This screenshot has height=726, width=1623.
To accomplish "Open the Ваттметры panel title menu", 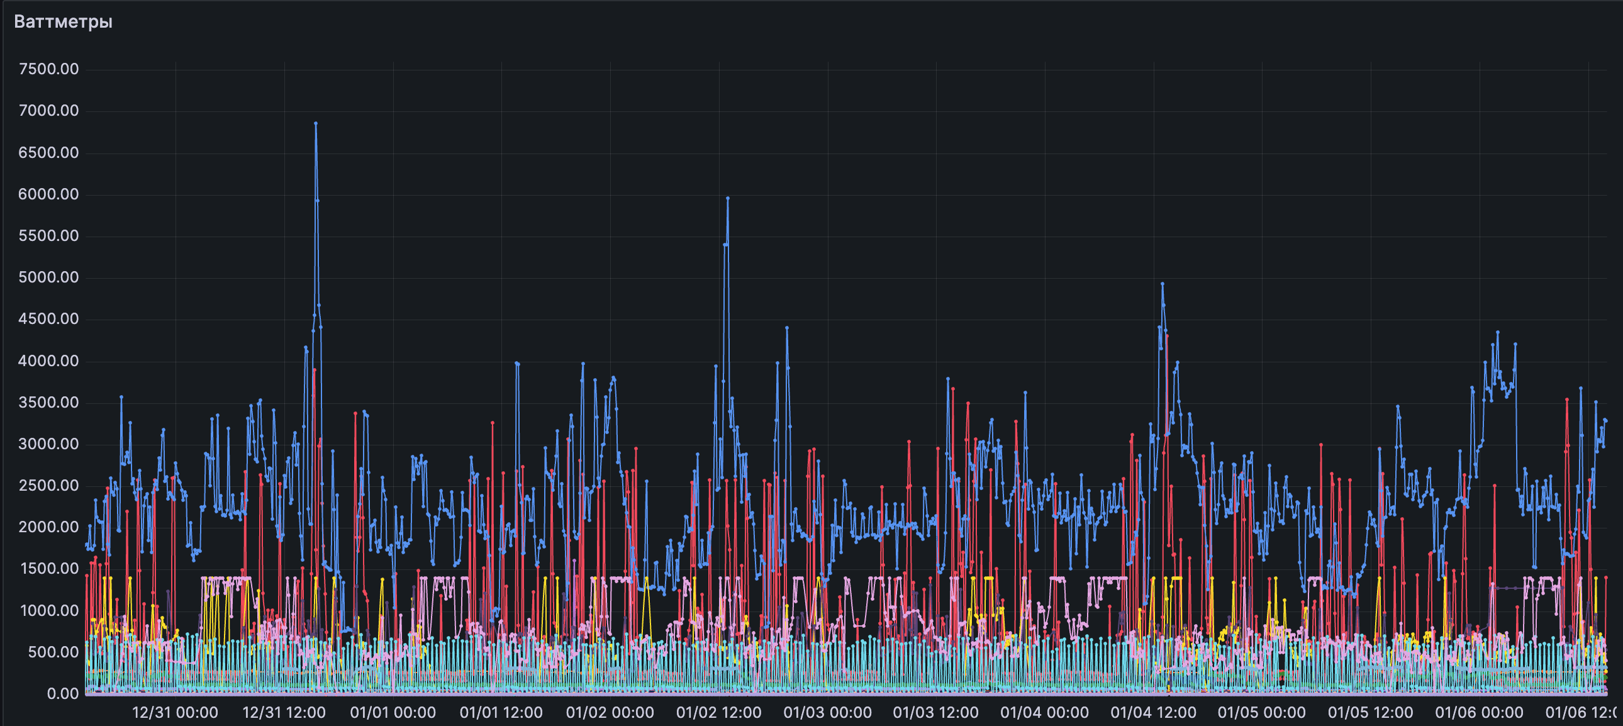I will [63, 22].
